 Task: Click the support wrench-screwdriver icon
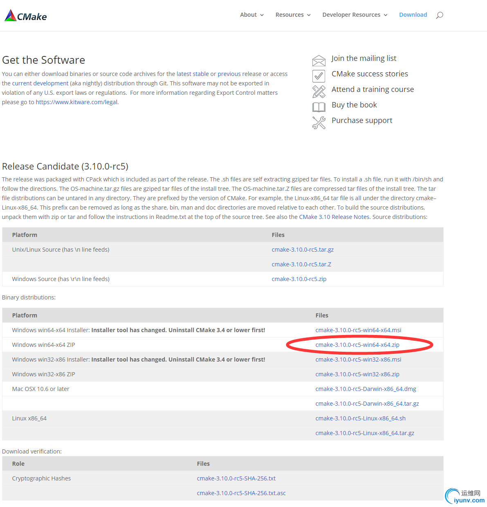[319, 123]
